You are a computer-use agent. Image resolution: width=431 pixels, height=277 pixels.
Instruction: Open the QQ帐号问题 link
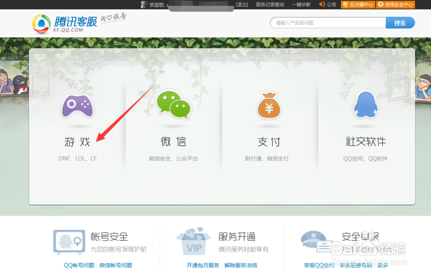(x=79, y=265)
